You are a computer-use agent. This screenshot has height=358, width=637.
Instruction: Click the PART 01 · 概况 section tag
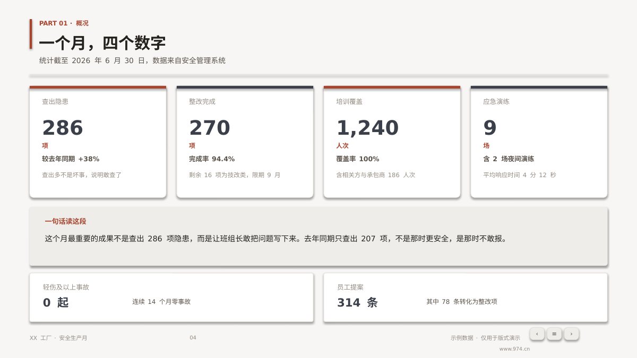click(64, 23)
